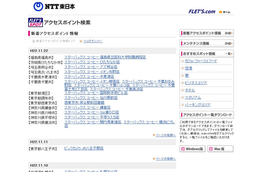Click the bullet icon beside ホテル

[x=183, y=90]
